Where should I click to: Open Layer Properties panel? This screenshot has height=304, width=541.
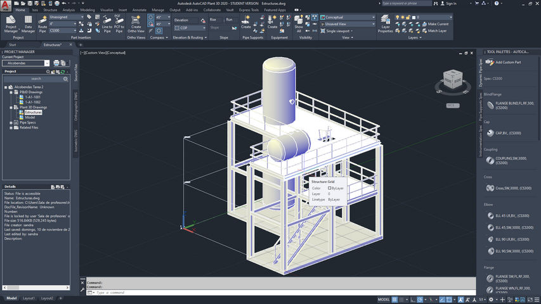pos(386,23)
